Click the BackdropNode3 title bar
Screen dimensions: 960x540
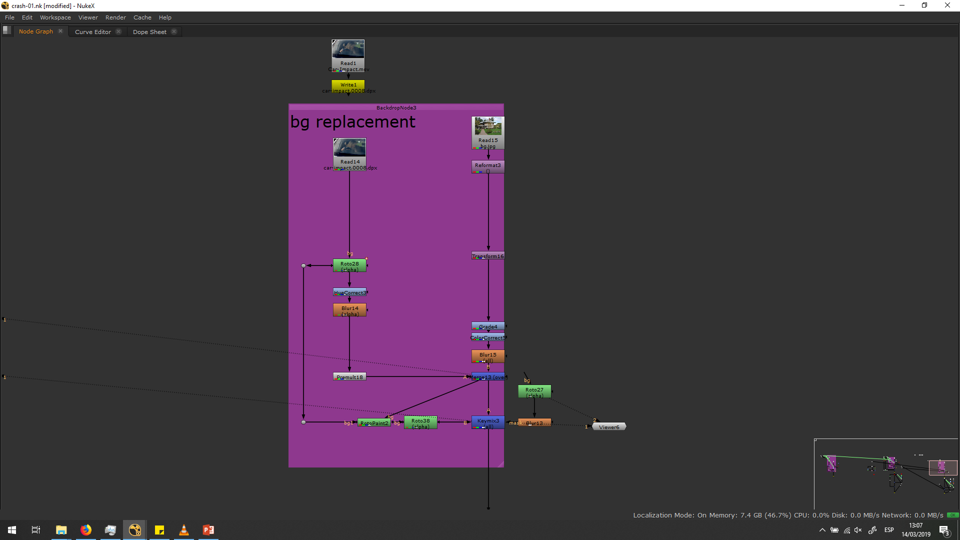(x=396, y=107)
